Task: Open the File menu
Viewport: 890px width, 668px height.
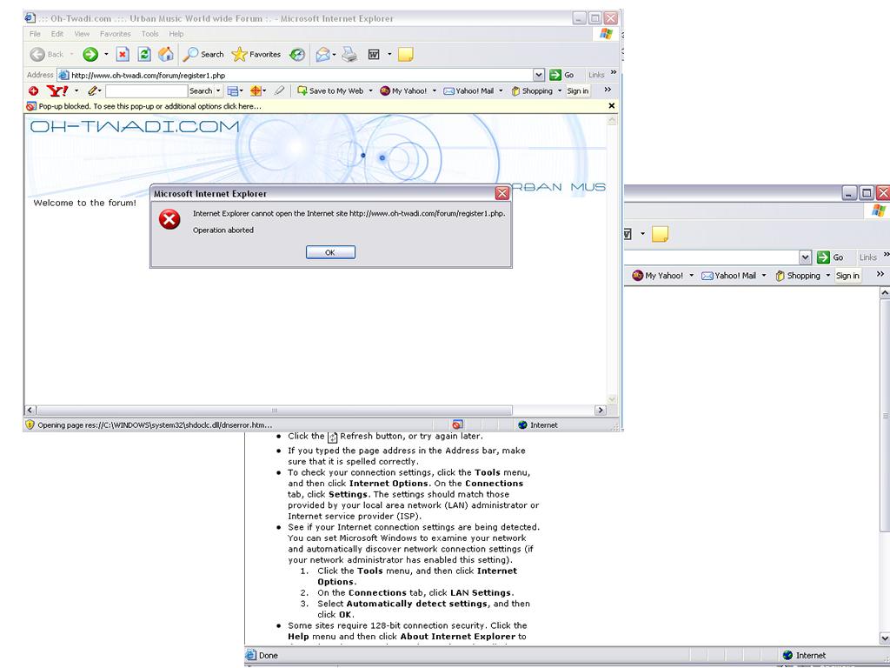Action: (x=35, y=34)
